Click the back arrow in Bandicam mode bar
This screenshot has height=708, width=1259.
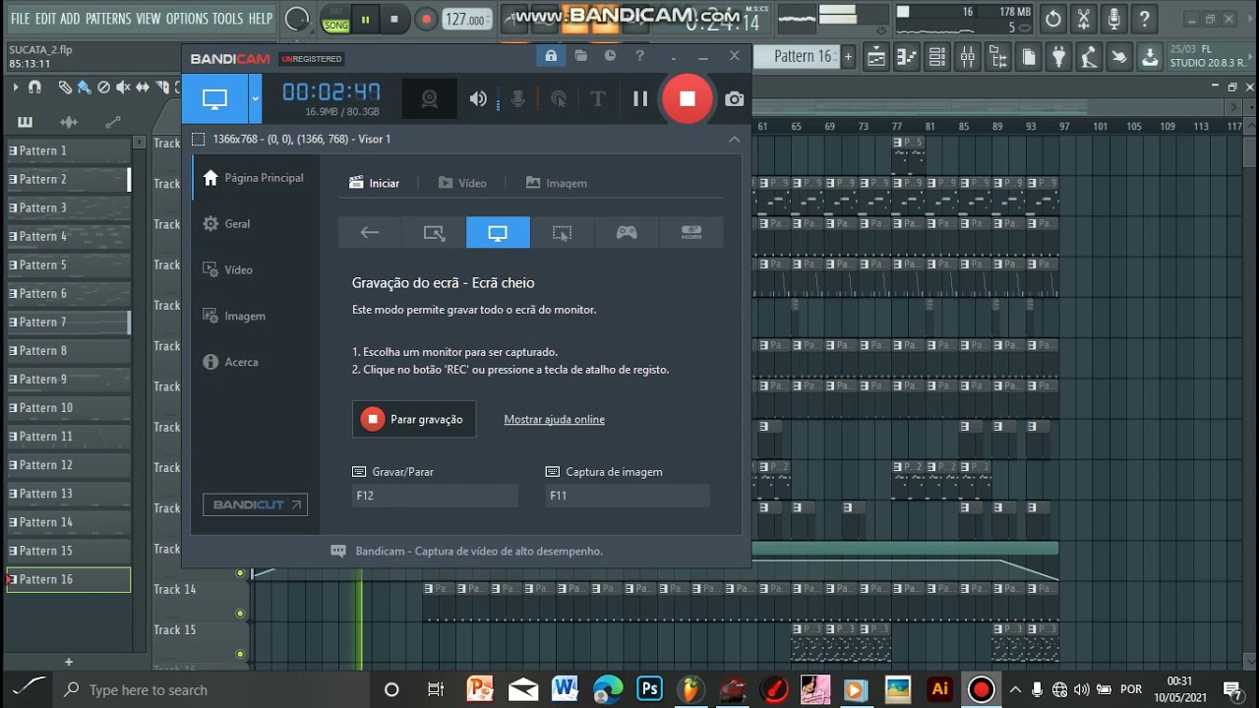tap(370, 232)
